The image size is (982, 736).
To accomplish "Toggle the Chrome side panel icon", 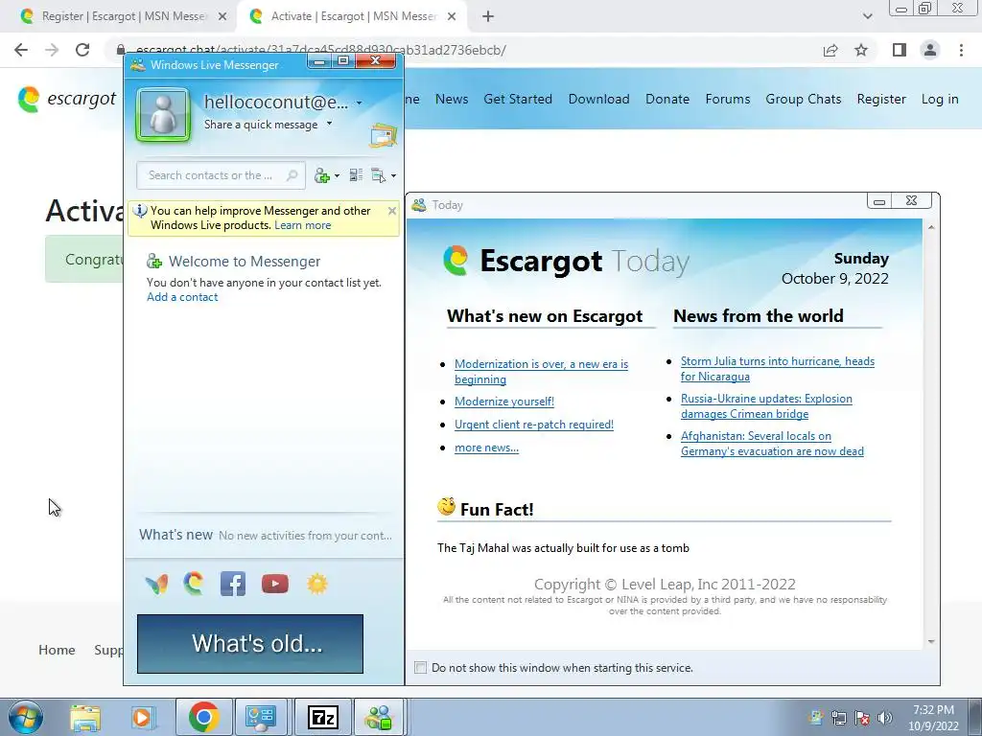I will 900,50.
